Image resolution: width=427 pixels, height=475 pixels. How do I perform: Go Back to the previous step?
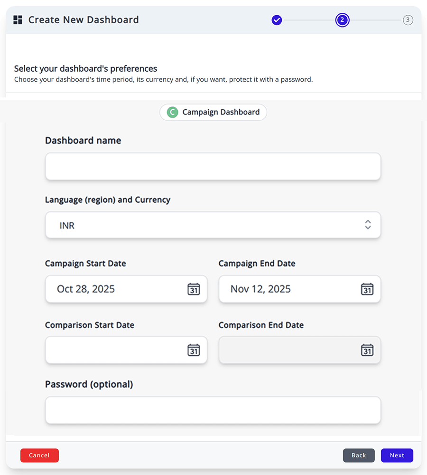pos(359,455)
